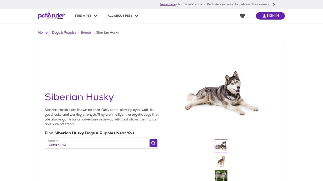
Task: Expand the All About Pets chevron
Action: click(136, 16)
